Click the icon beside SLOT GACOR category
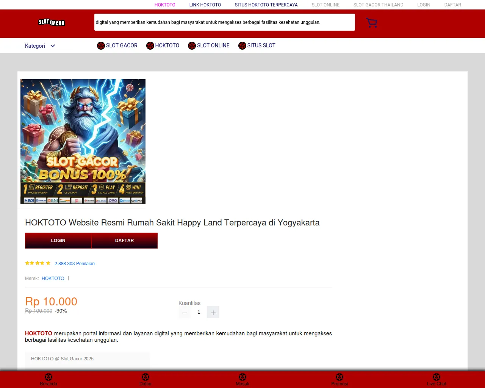The width and height of the screenshot is (485, 388). coord(101,46)
